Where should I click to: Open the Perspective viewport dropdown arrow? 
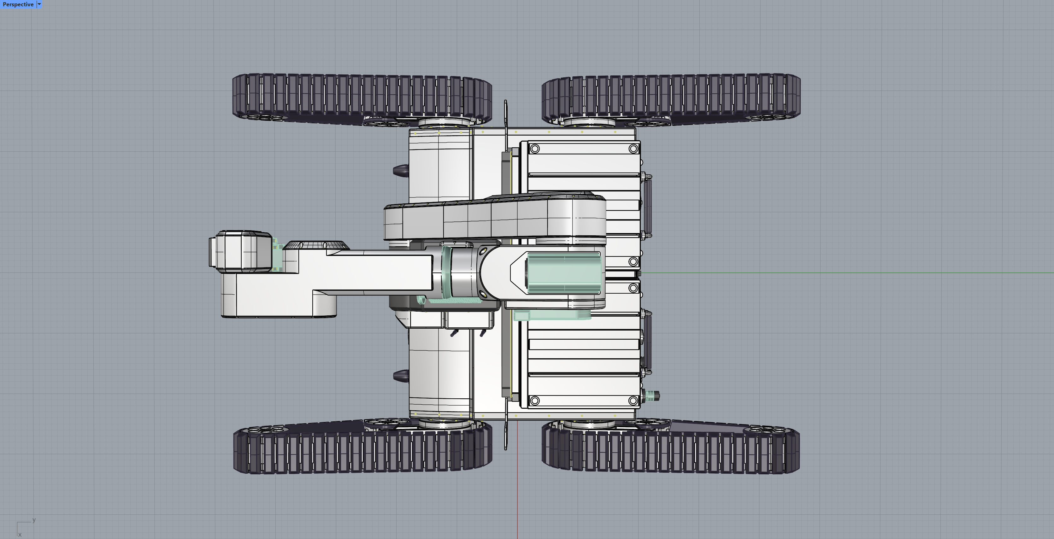point(39,4)
